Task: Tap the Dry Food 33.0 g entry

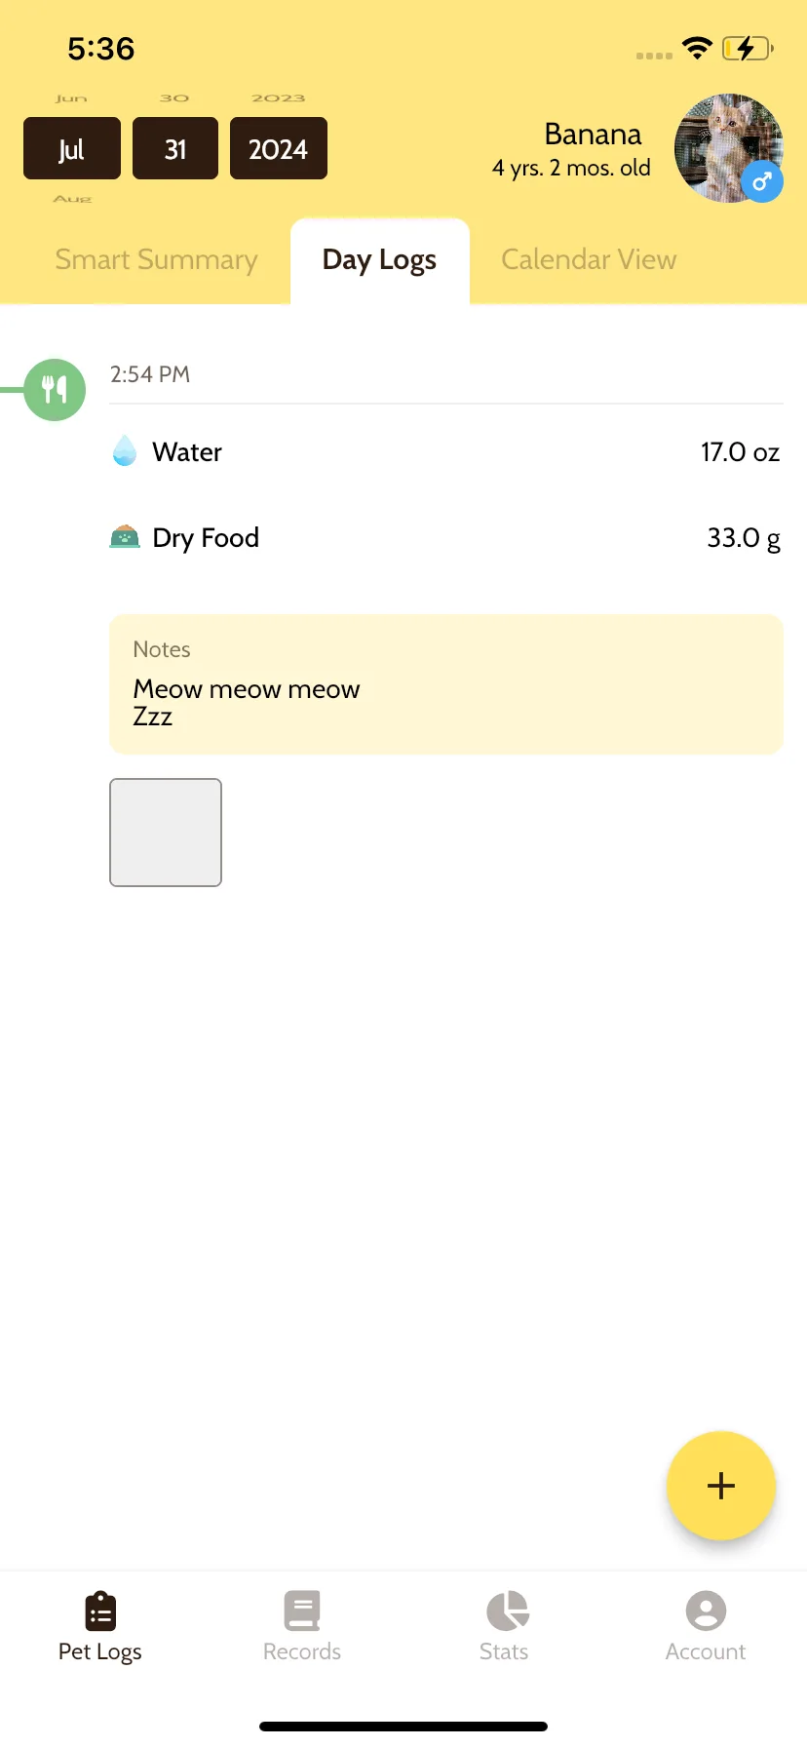Action: [x=446, y=537]
